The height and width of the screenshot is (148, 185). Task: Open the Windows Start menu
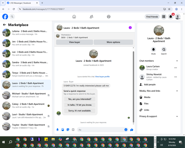3,142
